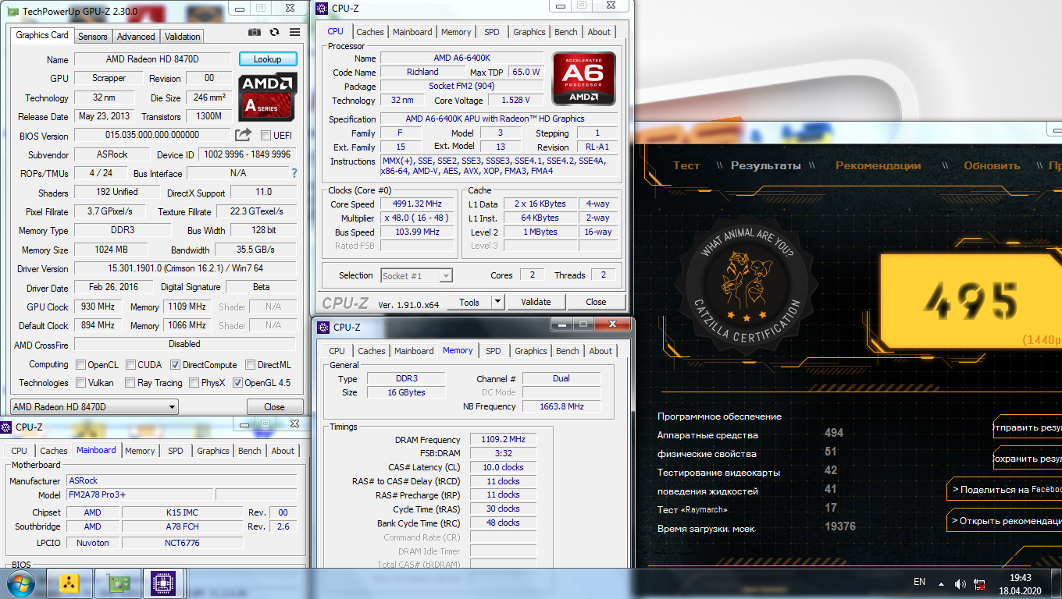The width and height of the screenshot is (1062, 599).
Task: Click the Tools button in CPU-Z
Action: tap(469, 302)
